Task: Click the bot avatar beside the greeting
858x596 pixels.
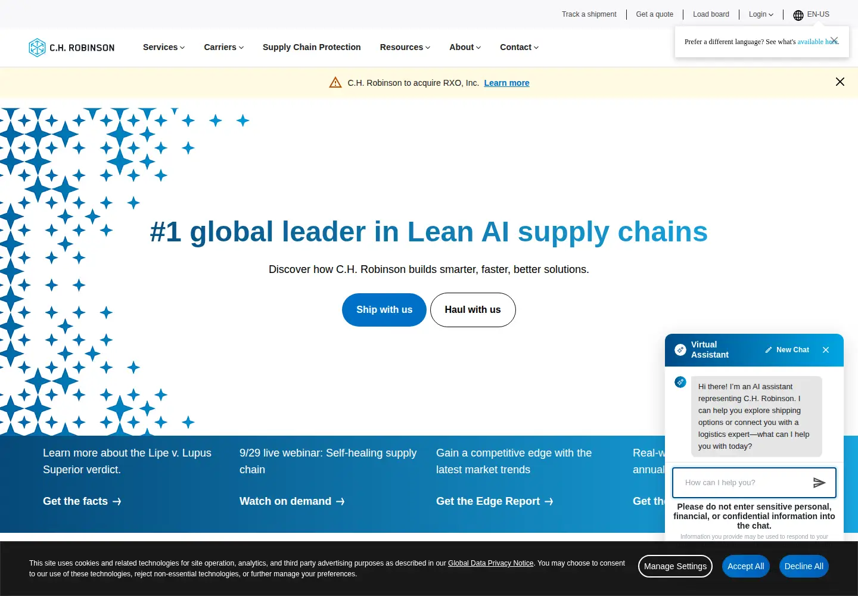Action: [x=680, y=382]
